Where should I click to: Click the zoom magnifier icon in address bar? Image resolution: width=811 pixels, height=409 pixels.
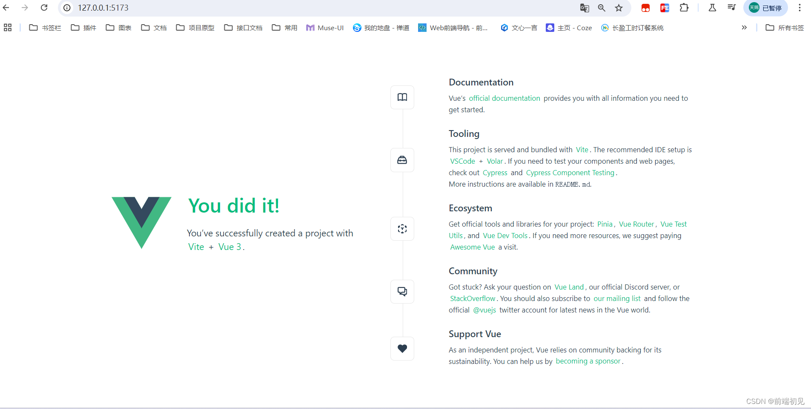click(602, 8)
